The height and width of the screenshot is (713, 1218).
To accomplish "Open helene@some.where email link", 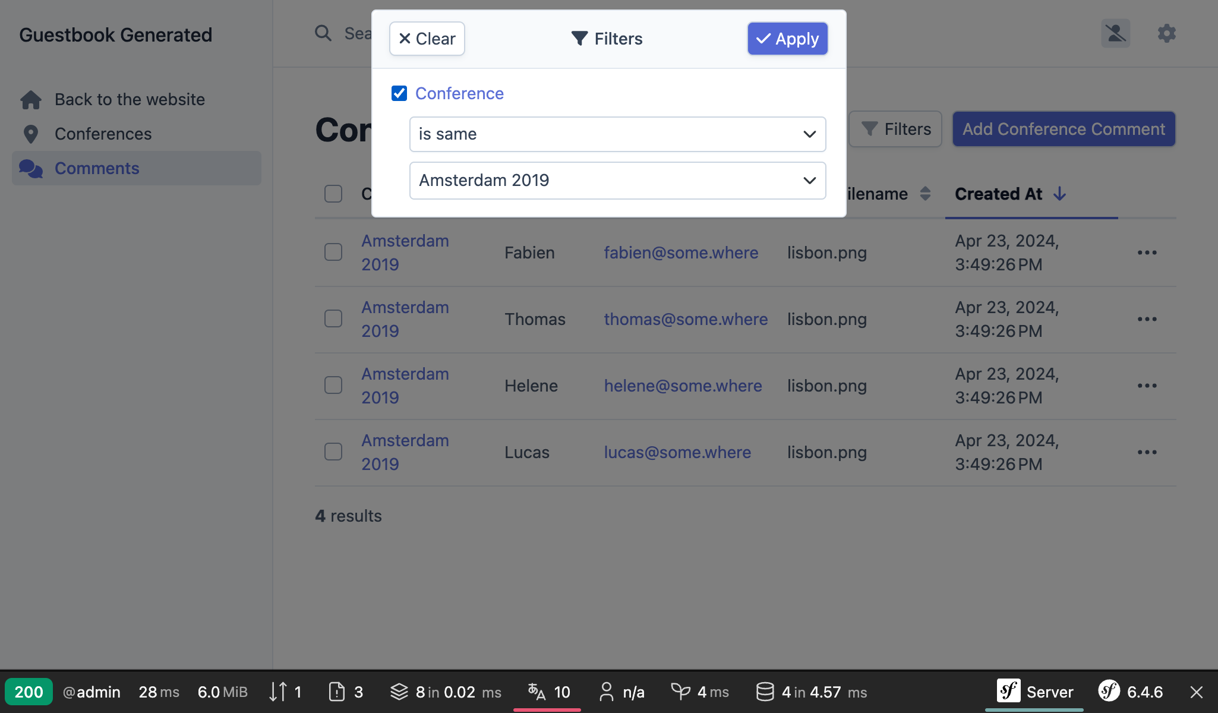I will point(683,386).
